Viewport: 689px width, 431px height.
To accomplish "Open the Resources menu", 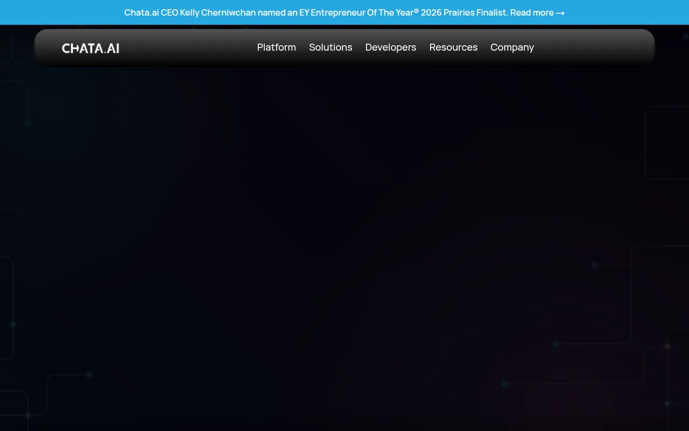I will click(453, 47).
